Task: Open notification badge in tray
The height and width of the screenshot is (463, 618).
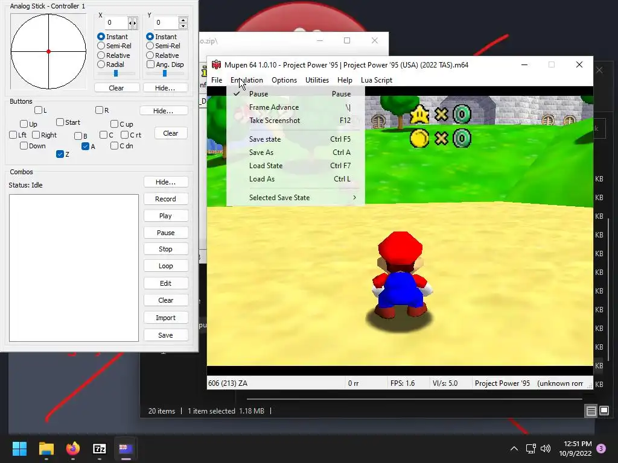Action: [x=601, y=449]
